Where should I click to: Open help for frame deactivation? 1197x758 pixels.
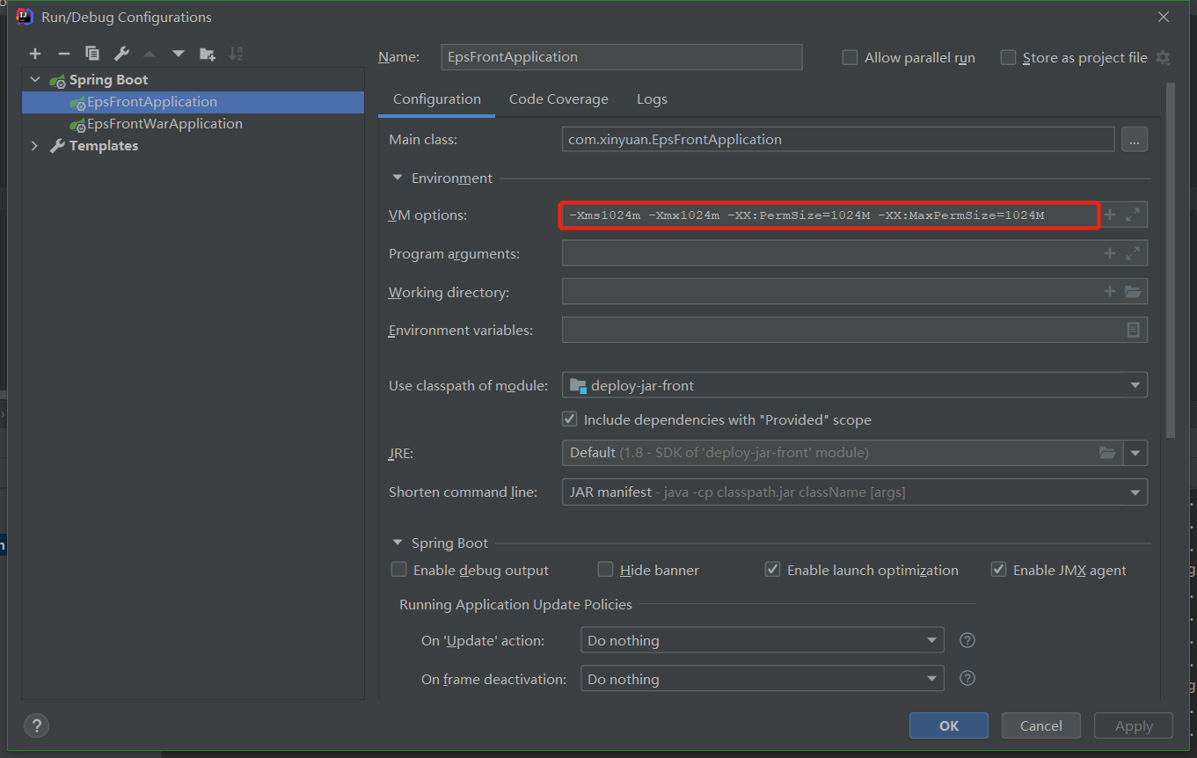point(967,679)
